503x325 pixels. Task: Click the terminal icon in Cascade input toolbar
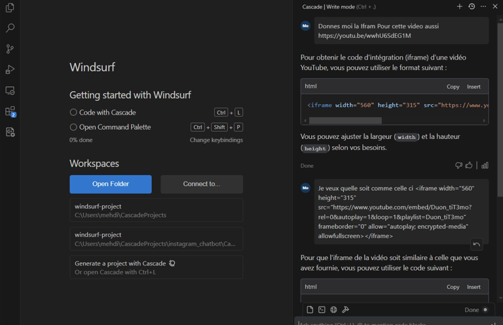click(x=322, y=309)
